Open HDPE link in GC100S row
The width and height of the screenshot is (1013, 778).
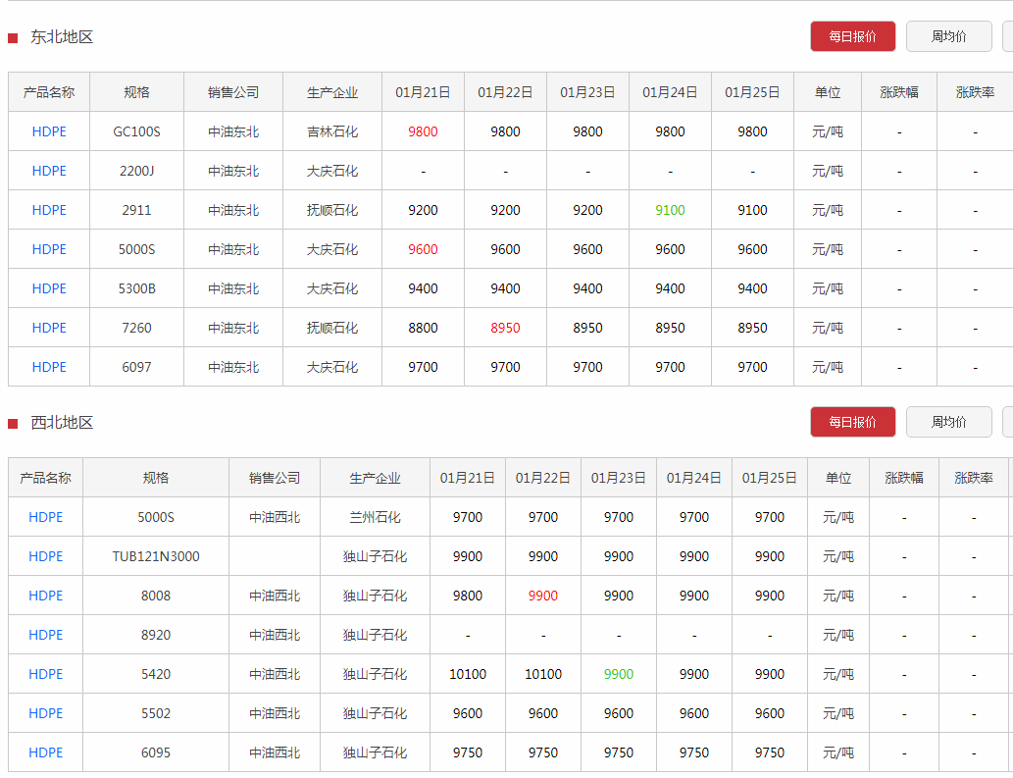click(49, 131)
